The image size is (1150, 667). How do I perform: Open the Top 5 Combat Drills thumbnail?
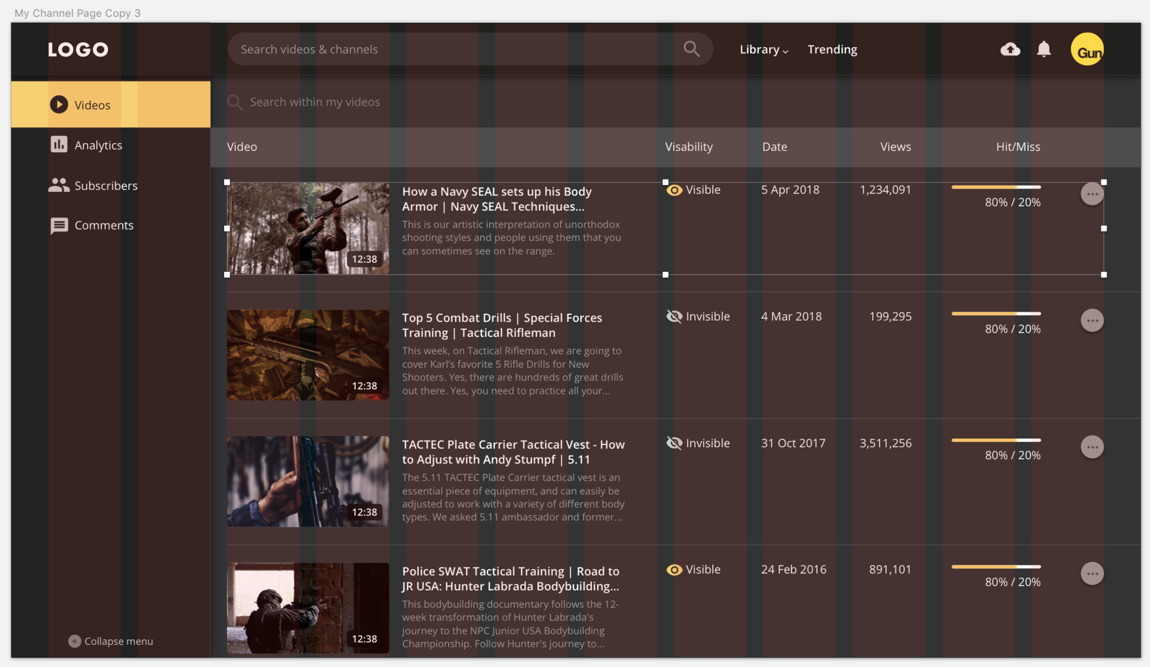pyautogui.click(x=308, y=355)
